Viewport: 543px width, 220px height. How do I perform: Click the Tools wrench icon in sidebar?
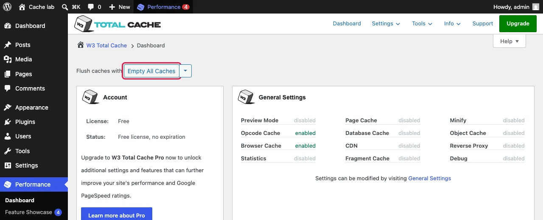[8, 151]
